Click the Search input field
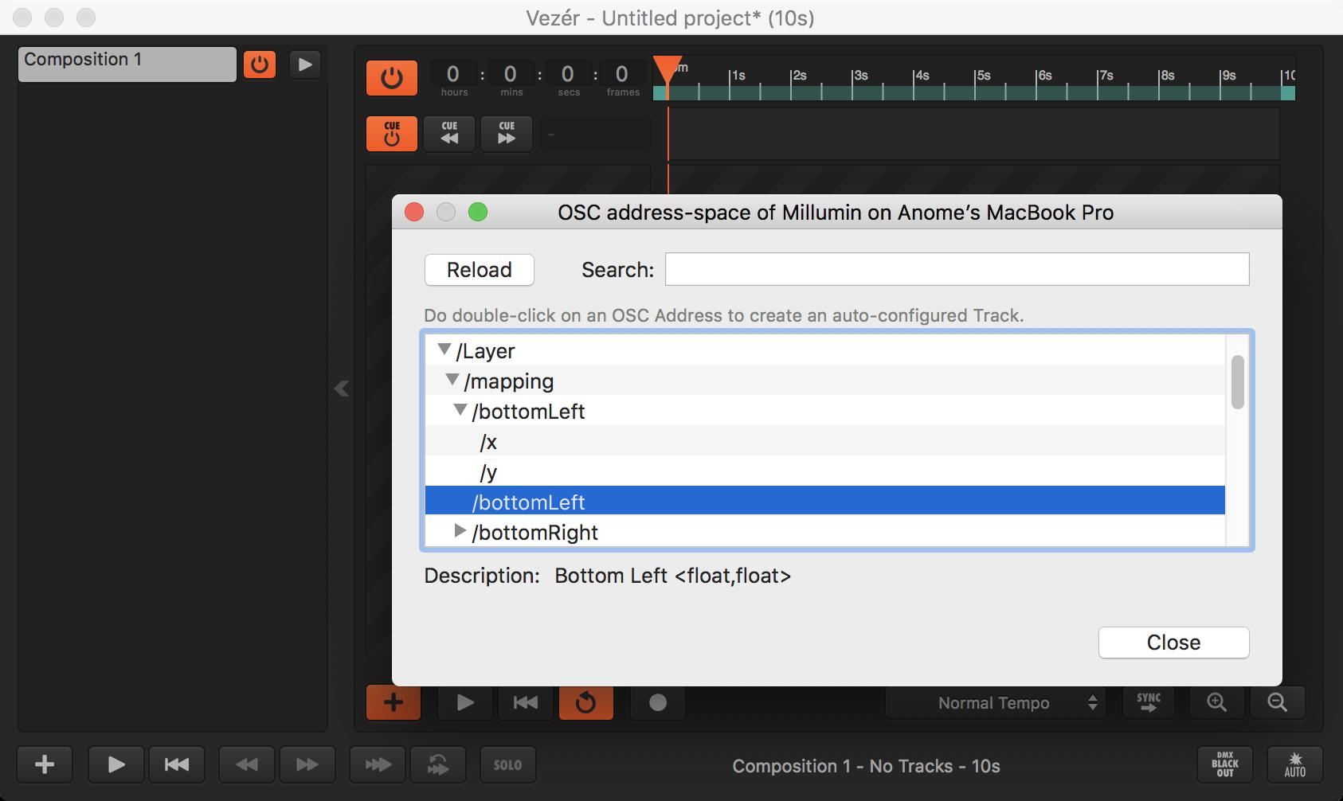 click(x=957, y=269)
